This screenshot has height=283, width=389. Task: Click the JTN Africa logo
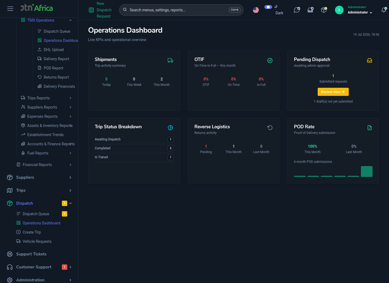pyautogui.click(x=36, y=8)
